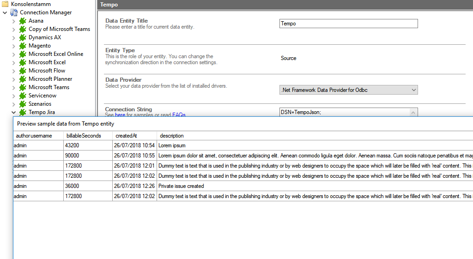Click the Magento connection icon

[23, 46]
